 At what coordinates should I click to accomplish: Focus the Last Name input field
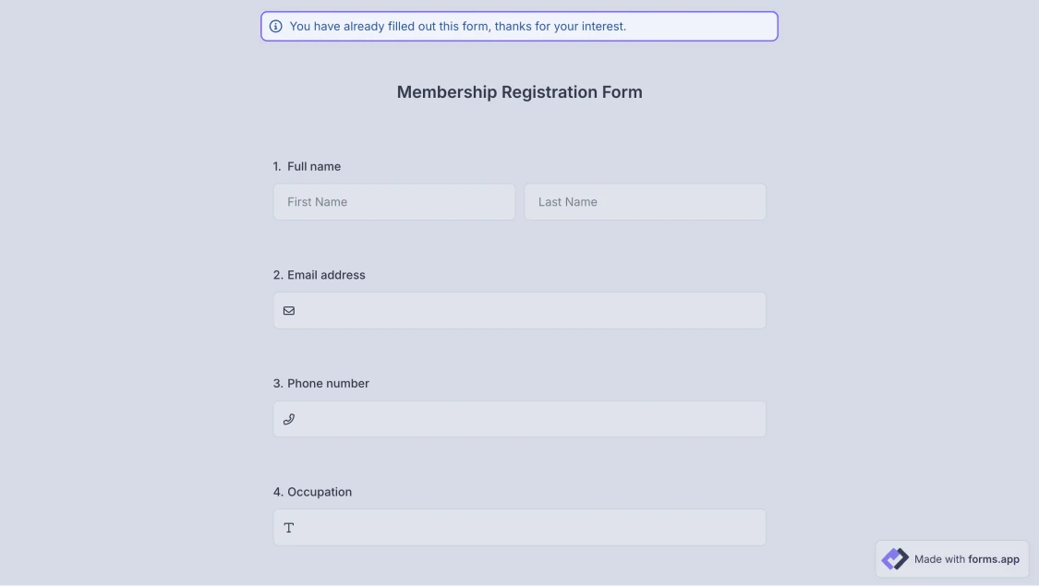point(645,202)
